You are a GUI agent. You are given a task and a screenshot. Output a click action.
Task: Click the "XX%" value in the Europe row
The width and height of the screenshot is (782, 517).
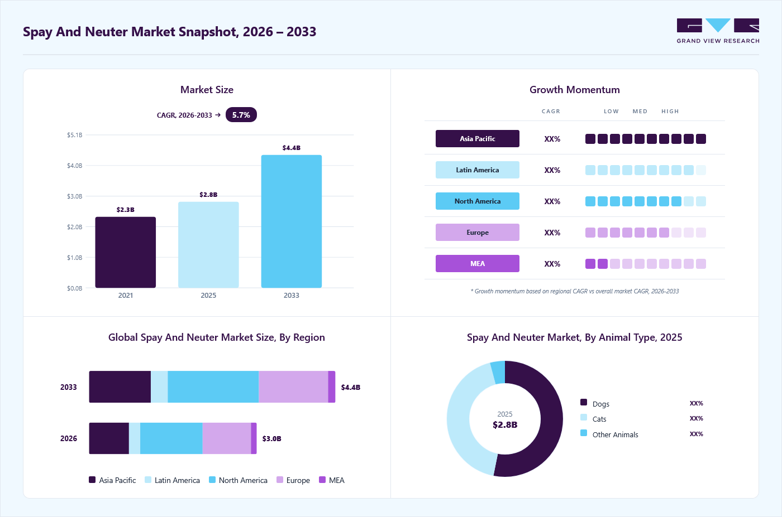552,233
